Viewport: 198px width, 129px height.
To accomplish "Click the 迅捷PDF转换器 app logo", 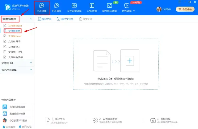I will coord(8,7).
